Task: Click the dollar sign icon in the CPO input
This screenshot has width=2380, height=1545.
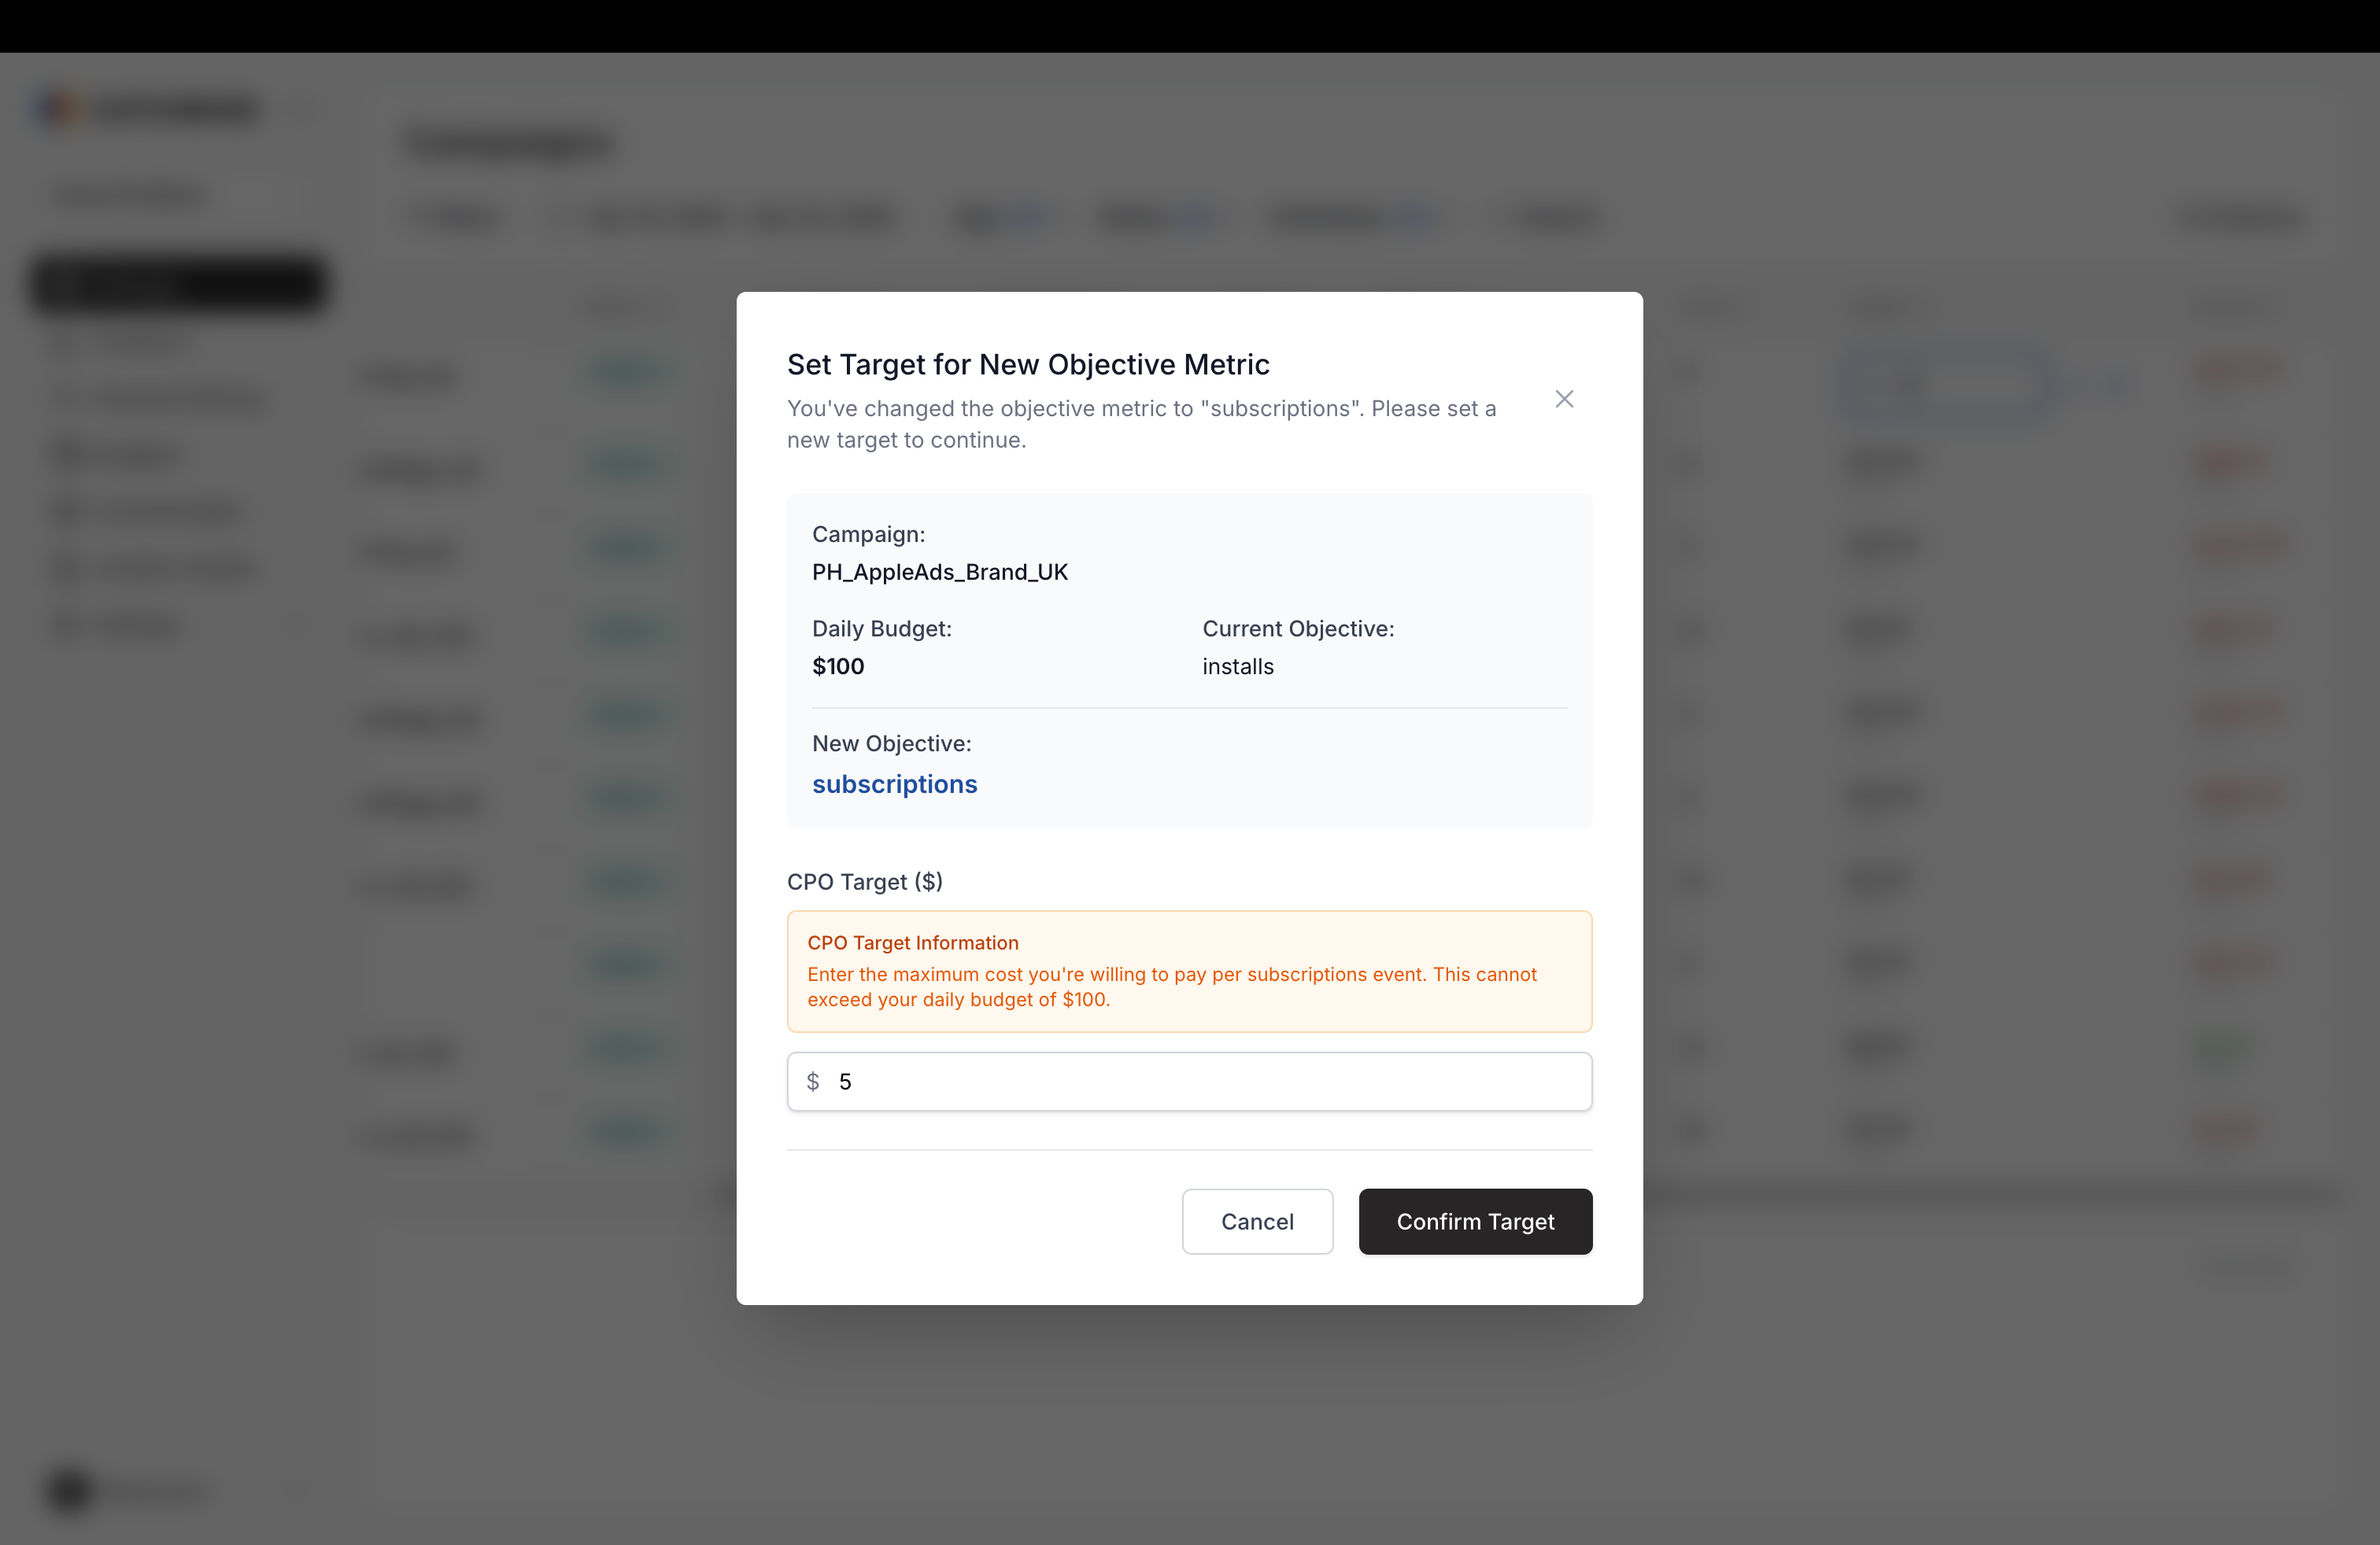Action: coord(813,1082)
